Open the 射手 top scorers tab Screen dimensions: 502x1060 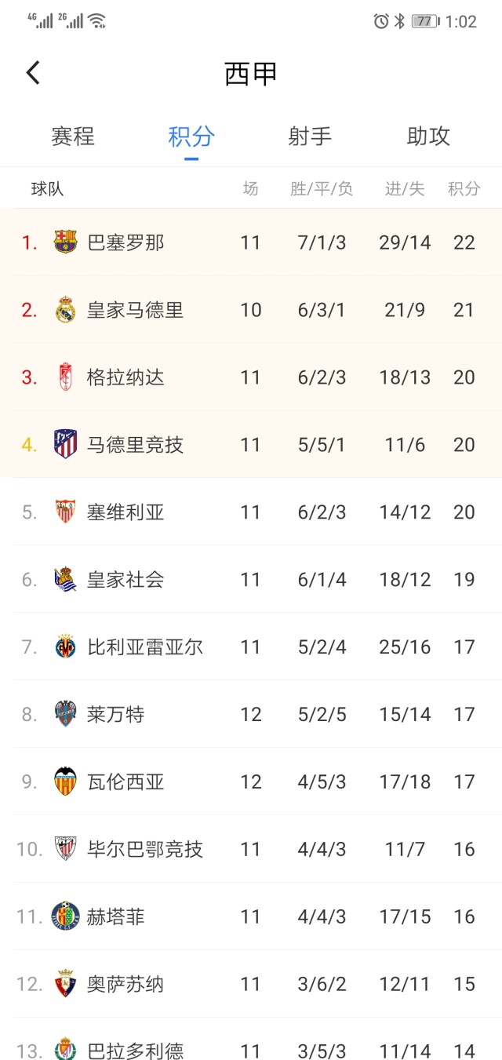tap(310, 137)
